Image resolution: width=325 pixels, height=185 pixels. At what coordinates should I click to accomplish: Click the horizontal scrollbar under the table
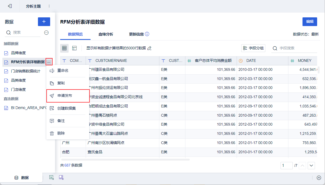[x=126, y=160]
